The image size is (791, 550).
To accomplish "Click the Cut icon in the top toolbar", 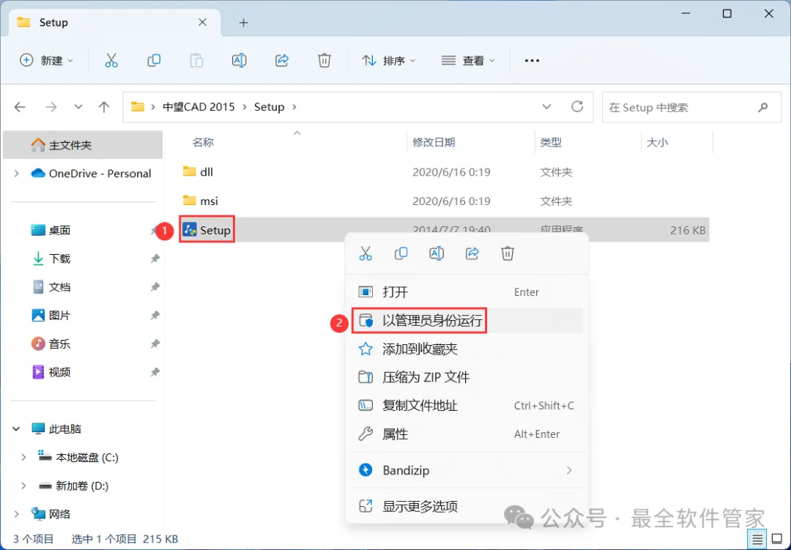I will [111, 61].
